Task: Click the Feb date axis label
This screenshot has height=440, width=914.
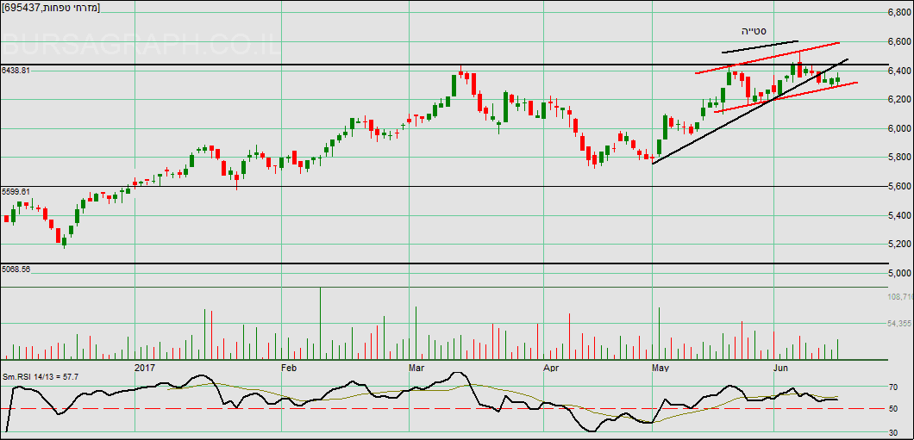Action: coord(290,368)
